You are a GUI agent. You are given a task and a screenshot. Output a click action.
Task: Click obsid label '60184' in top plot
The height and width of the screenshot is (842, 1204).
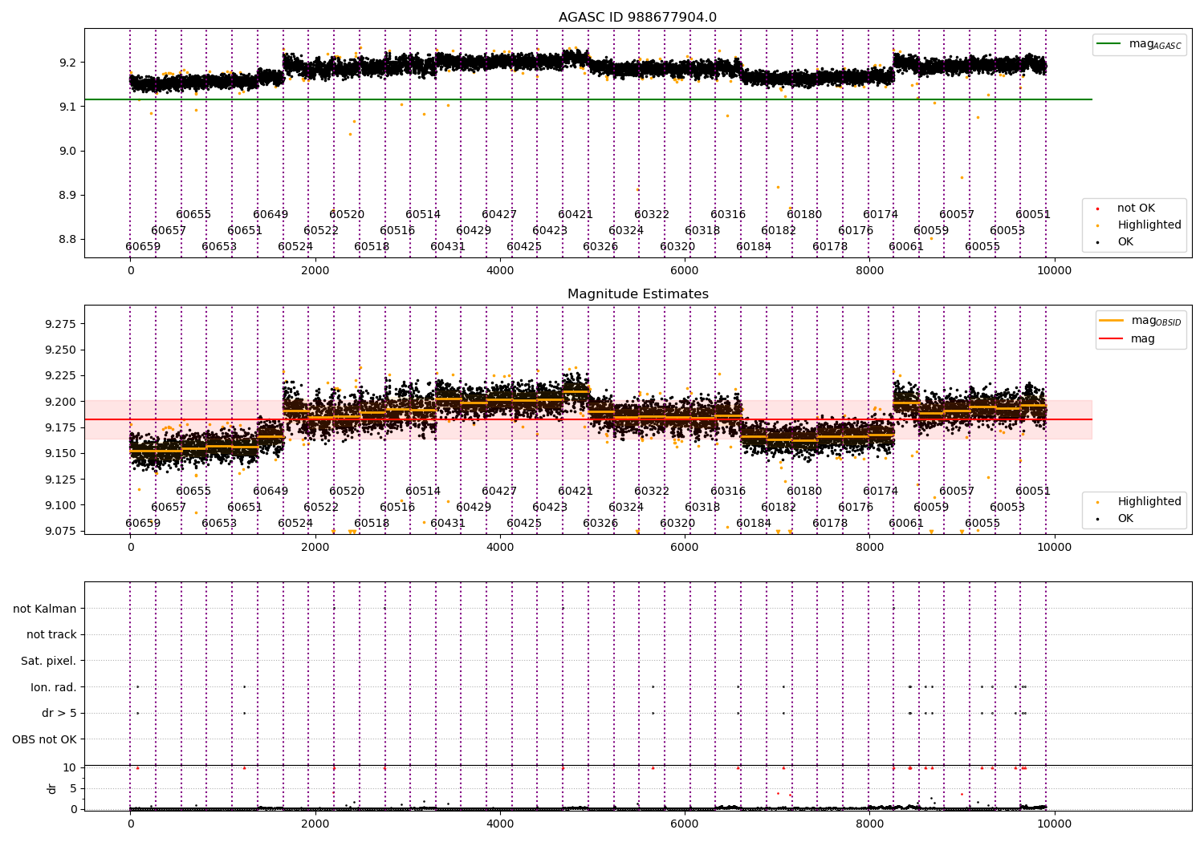click(754, 247)
